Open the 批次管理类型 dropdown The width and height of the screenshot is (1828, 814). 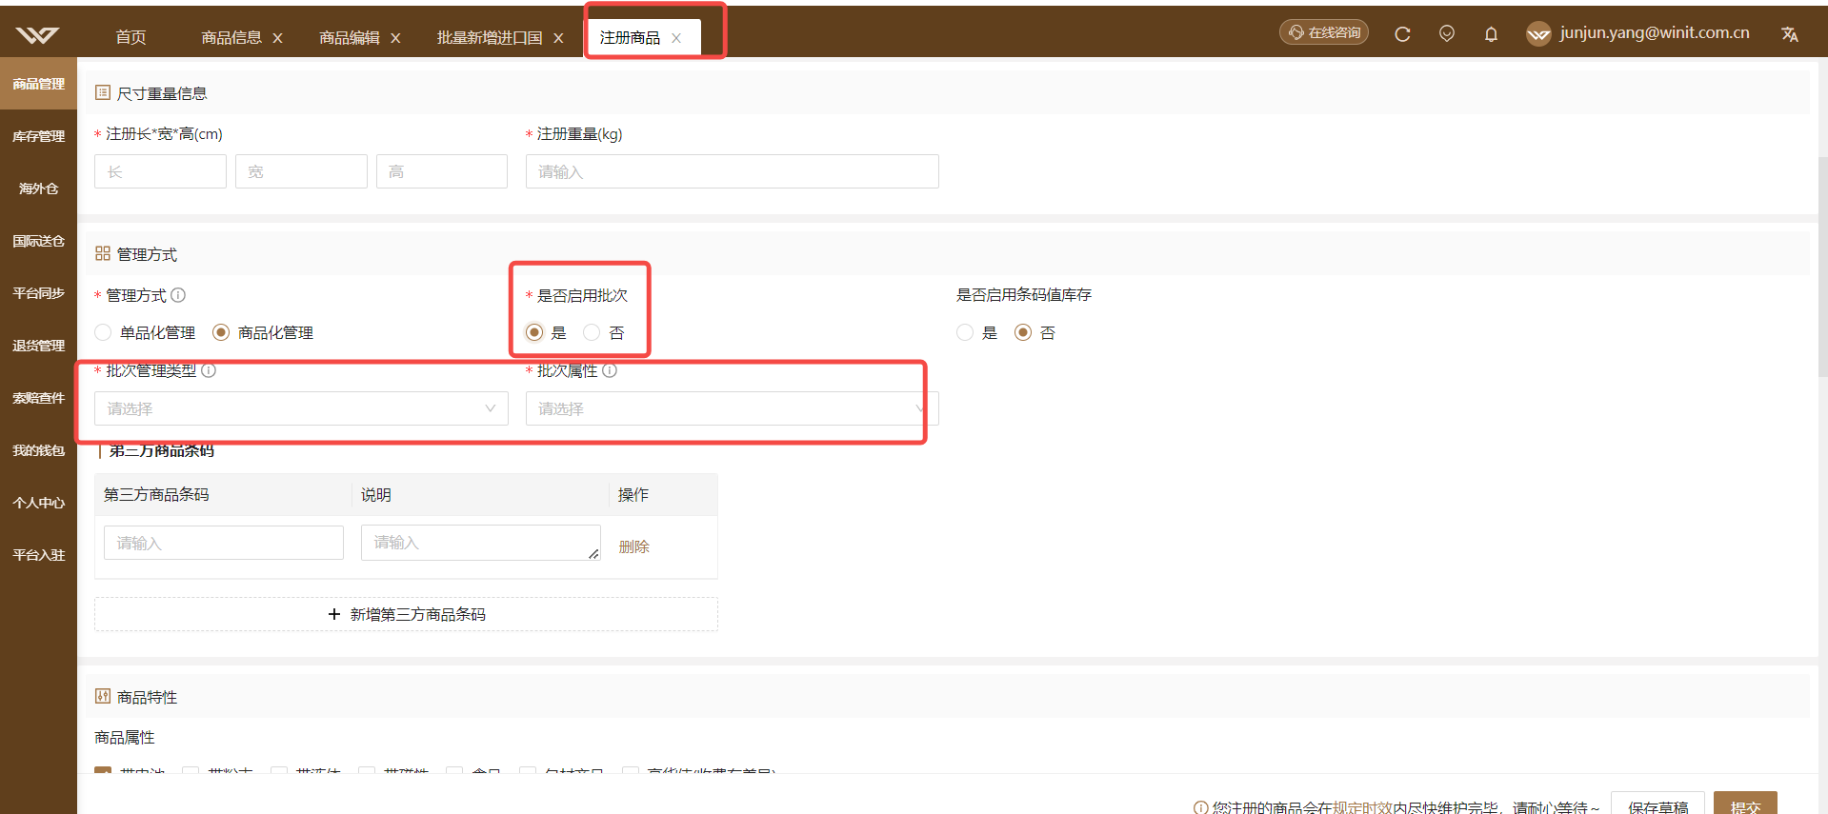pyautogui.click(x=301, y=408)
